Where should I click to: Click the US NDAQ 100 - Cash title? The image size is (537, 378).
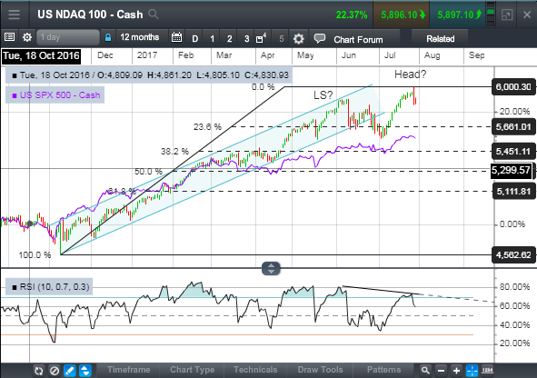(x=90, y=15)
